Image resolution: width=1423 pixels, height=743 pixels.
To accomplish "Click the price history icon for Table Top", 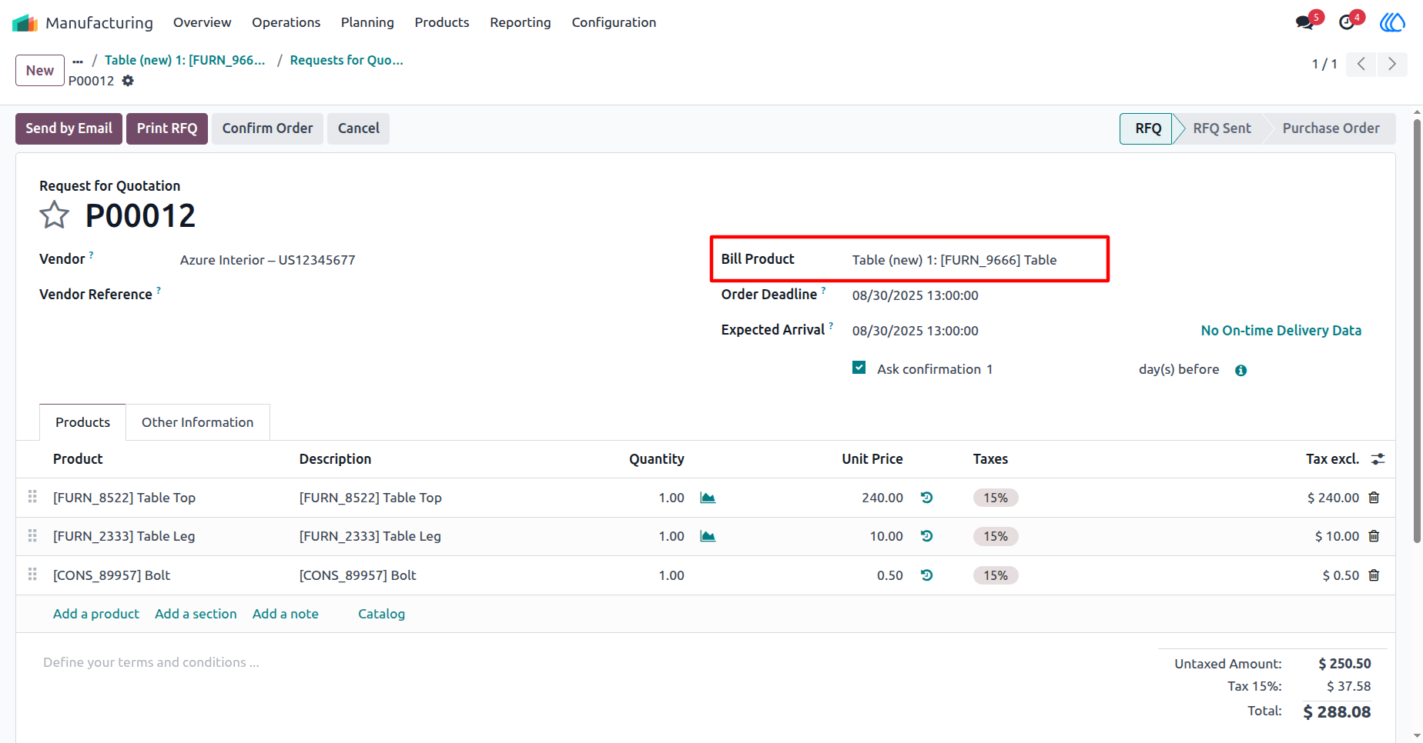I will [926, 498].
